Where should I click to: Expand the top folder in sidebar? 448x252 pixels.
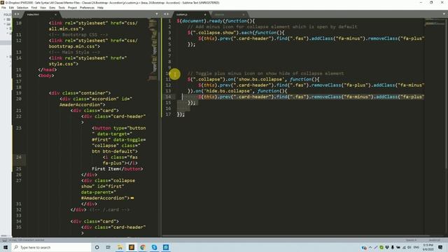tap(5, 20)
